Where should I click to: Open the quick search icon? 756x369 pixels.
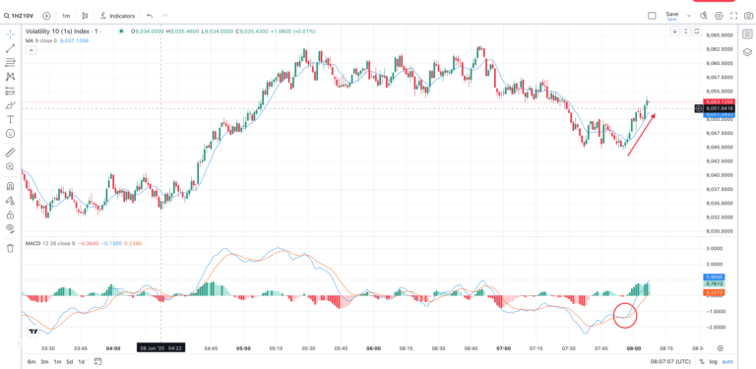(x=704, y=16)
